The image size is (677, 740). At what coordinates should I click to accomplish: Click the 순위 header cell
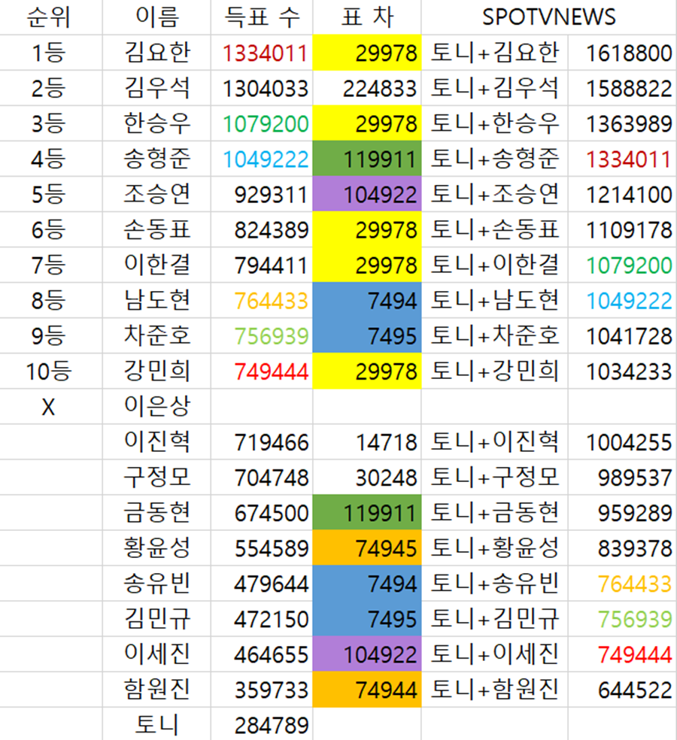pyautogui.click(x=48, y=17)
